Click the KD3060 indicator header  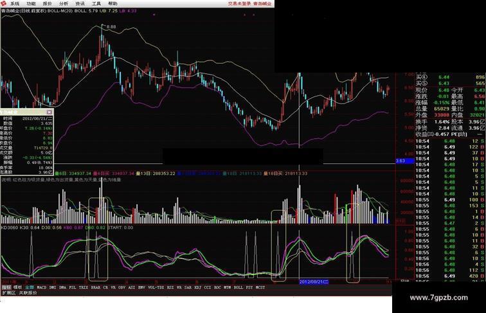10,228
